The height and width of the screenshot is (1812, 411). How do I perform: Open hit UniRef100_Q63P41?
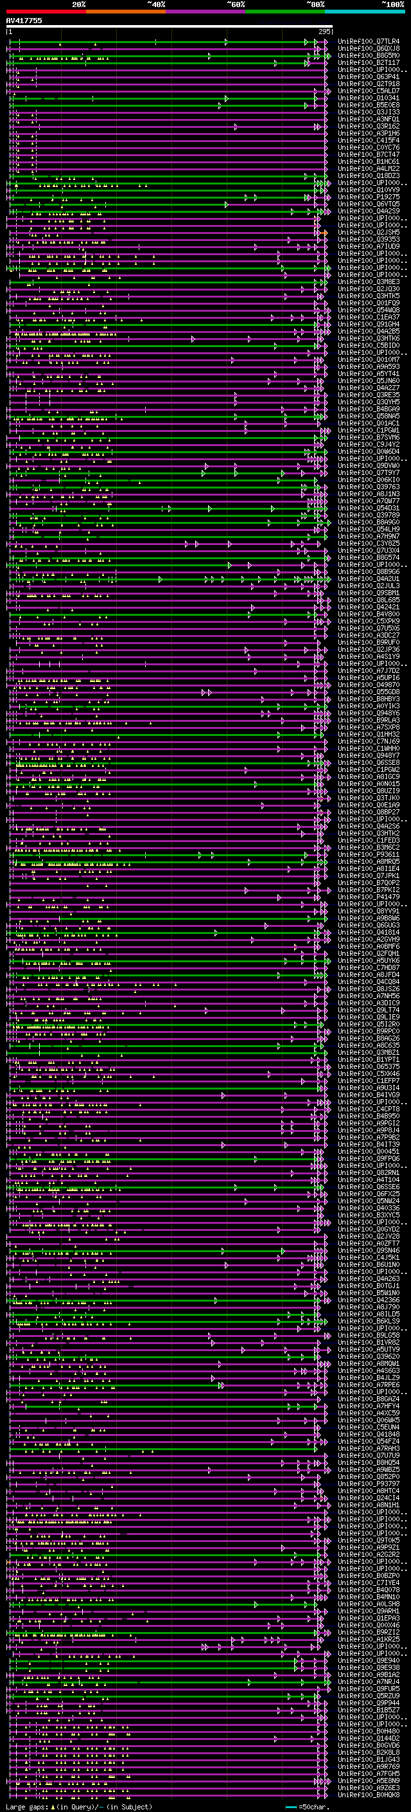[x=368, y=76]
